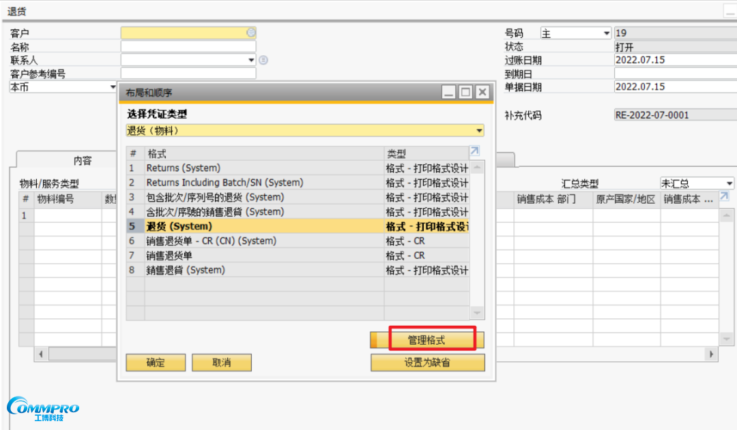Click the expand icon above the format list
The width and height of the screenshot is (737, 430).
tap(475, 151)
